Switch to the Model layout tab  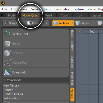click(x=12, y=15)
